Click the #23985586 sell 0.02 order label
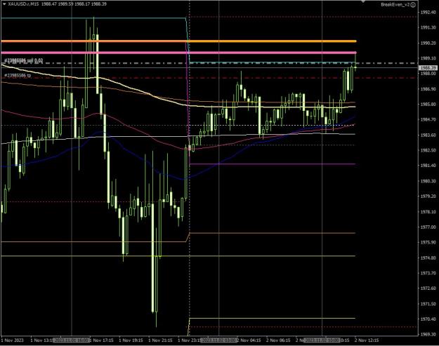Screen dimensions: 439x346 [23, 60]
